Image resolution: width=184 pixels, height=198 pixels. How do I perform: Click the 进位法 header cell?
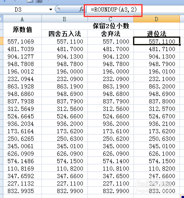point(157,34)
